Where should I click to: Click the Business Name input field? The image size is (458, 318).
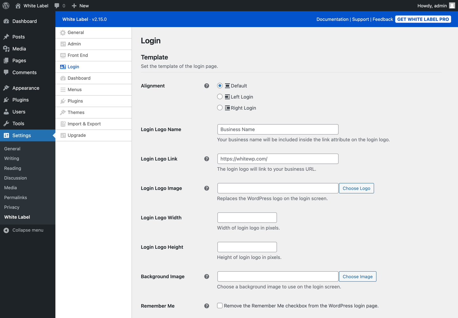click(x=278, y=129)
